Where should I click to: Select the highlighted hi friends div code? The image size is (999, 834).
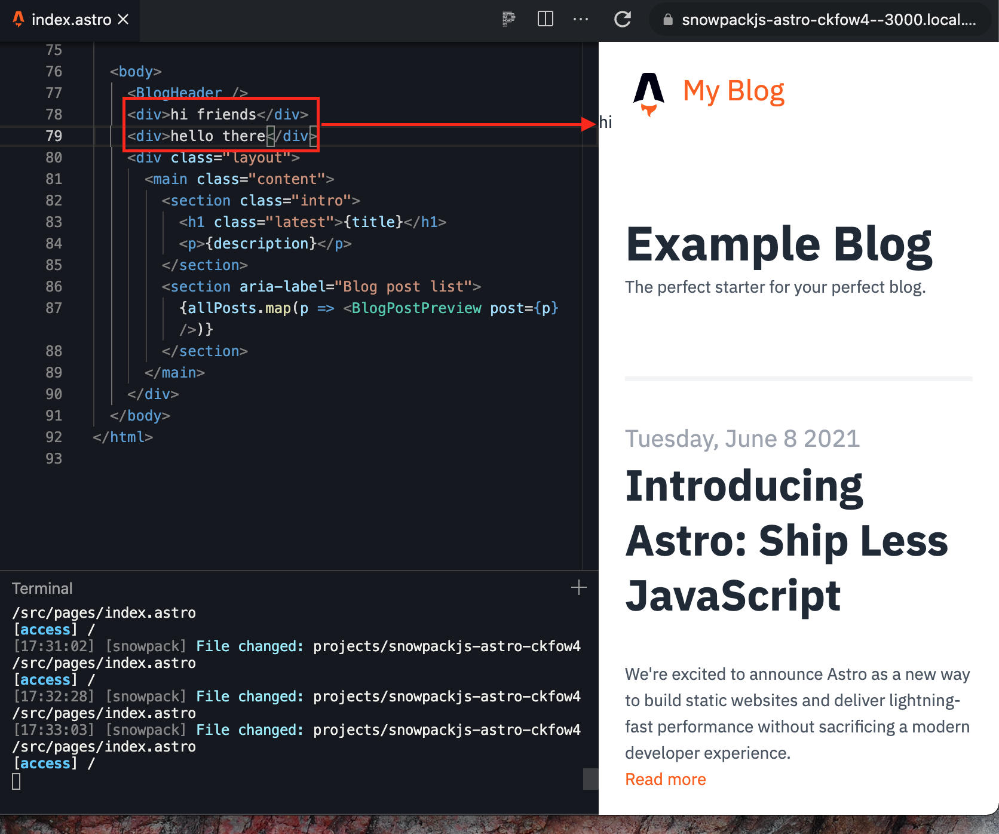pos(217,114)
